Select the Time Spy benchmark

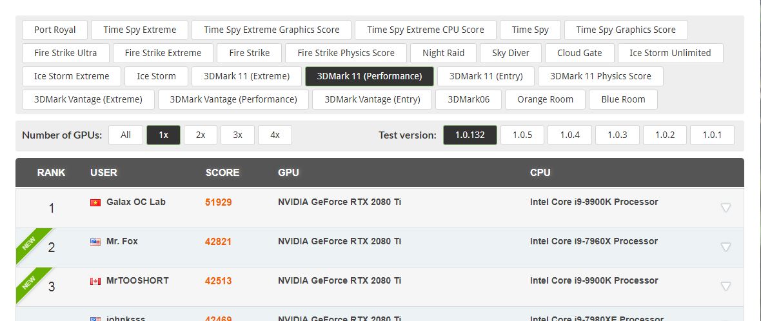tap(531, 30)
